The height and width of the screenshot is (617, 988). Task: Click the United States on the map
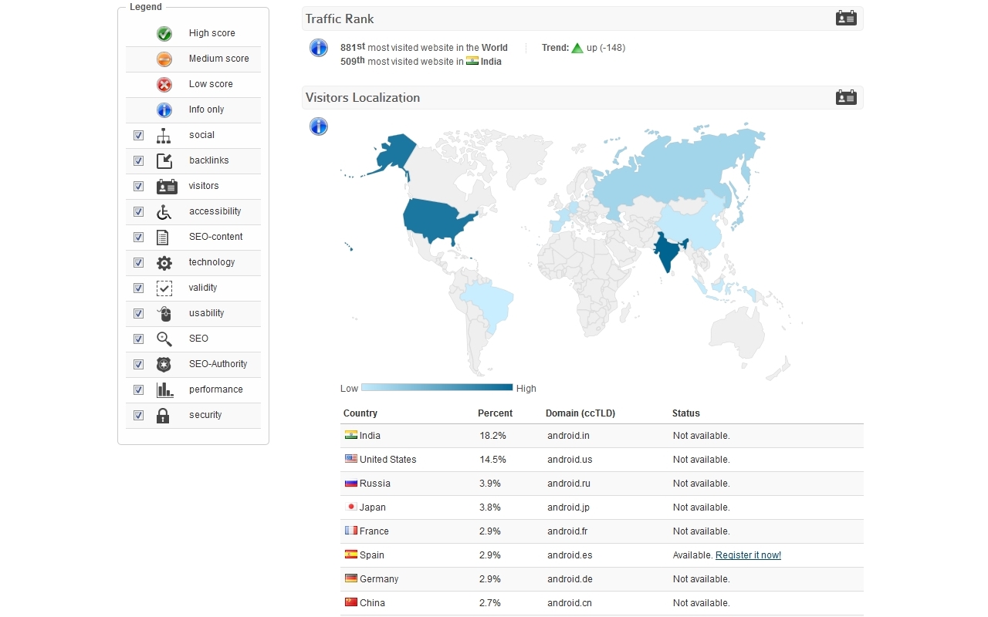(436, 220)
